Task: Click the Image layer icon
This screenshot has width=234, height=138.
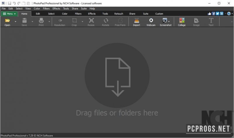Action: (196, 20)
